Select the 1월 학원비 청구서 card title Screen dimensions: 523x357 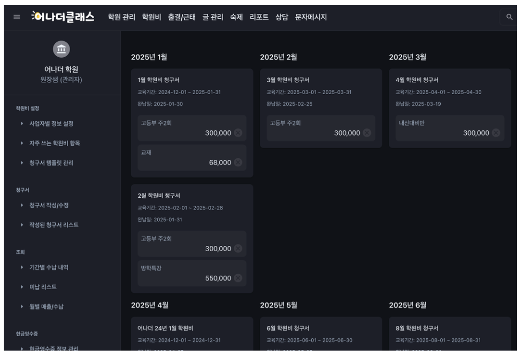[x=158, y=80]
